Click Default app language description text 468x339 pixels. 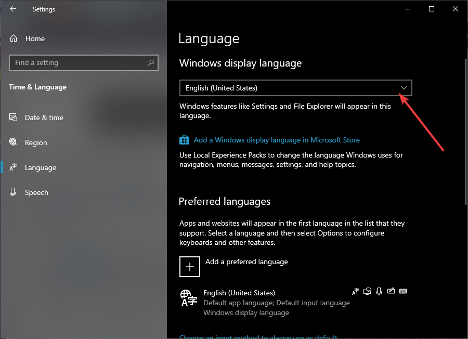pyautogui.click(x=277, y=303)
